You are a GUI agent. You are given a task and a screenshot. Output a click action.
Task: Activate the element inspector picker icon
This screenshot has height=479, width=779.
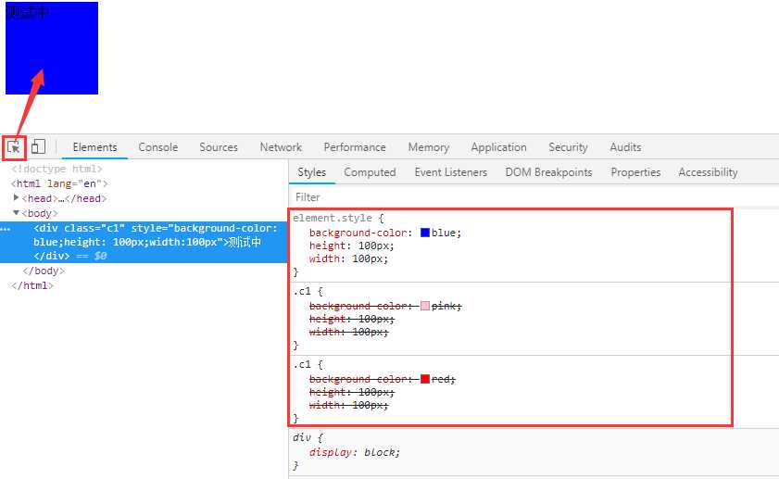[x=14, y=147]
